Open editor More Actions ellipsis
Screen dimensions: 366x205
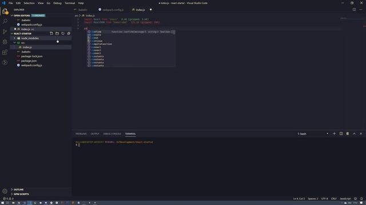coord(361,10)
